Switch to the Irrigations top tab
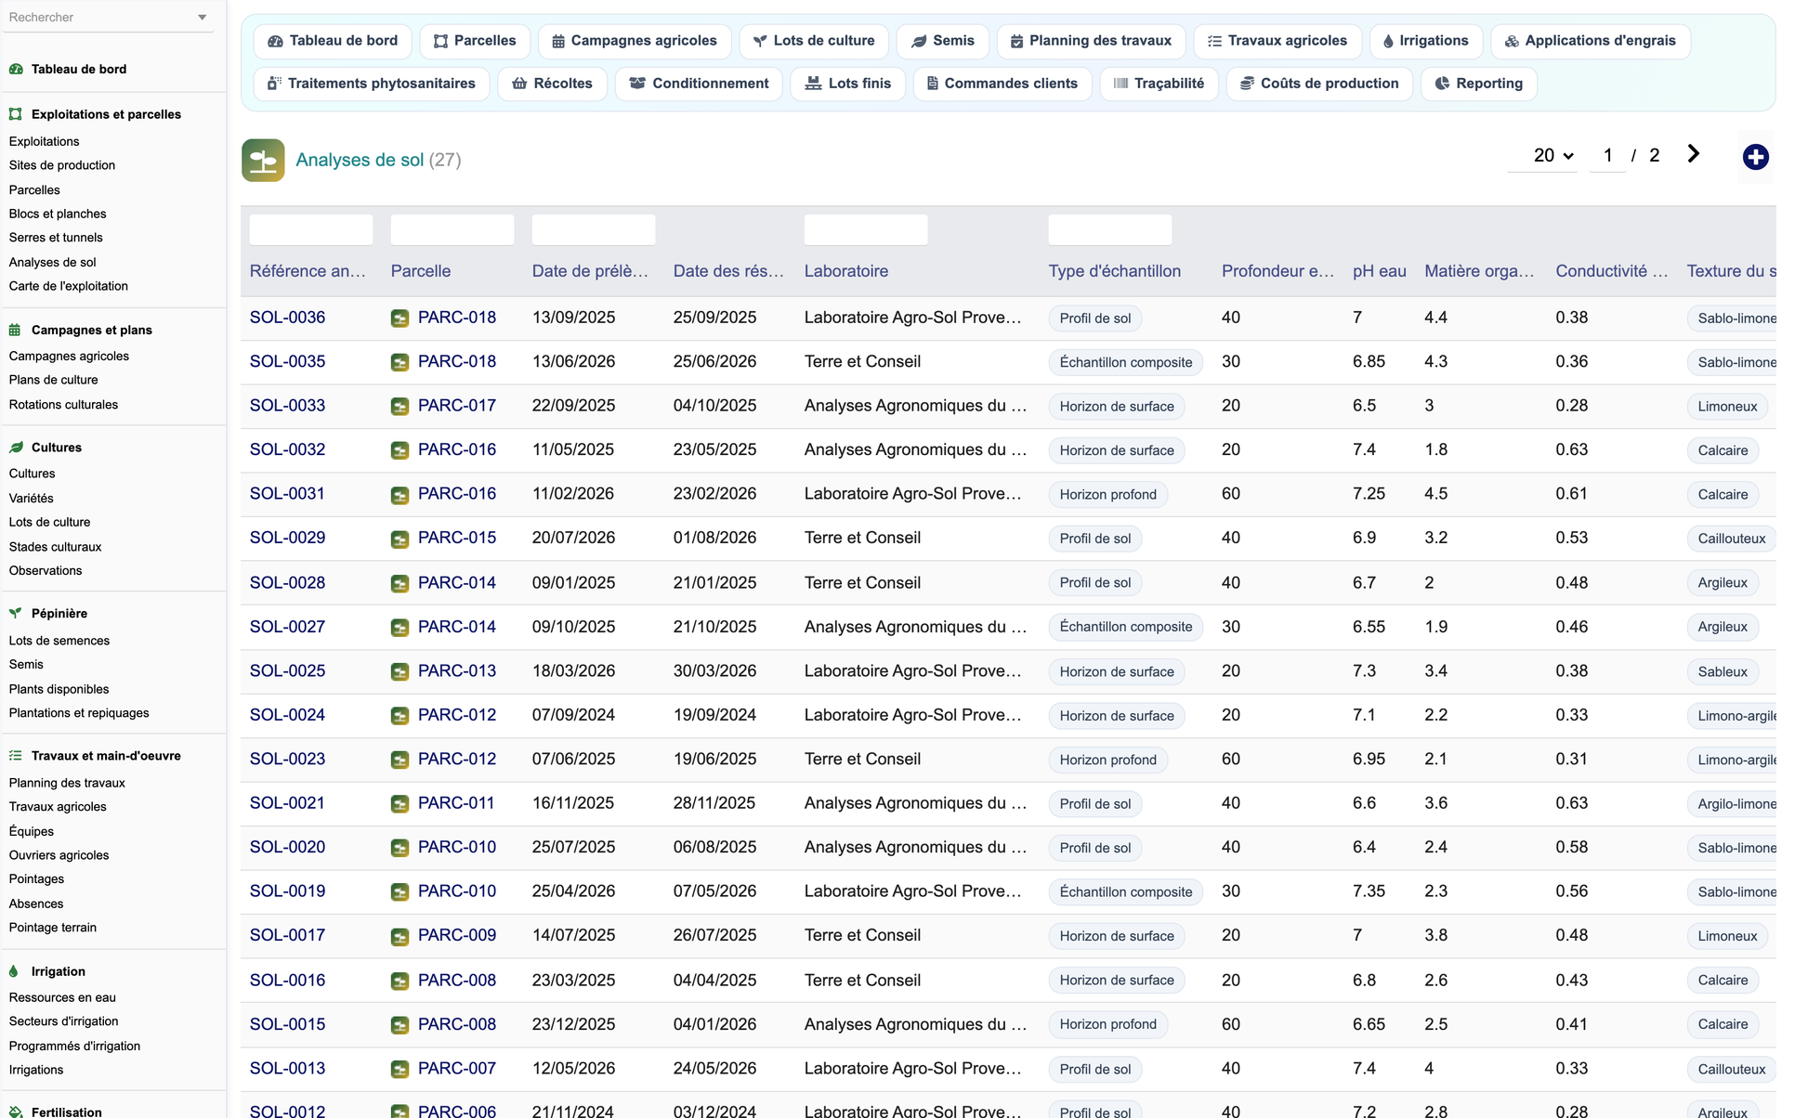This screenshot has width=1808, height=1118. 1425,41
